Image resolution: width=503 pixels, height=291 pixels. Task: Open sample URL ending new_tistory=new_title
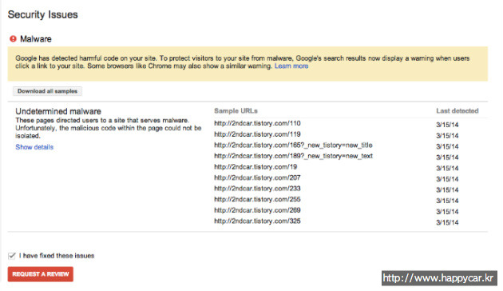tap(293, 145)
